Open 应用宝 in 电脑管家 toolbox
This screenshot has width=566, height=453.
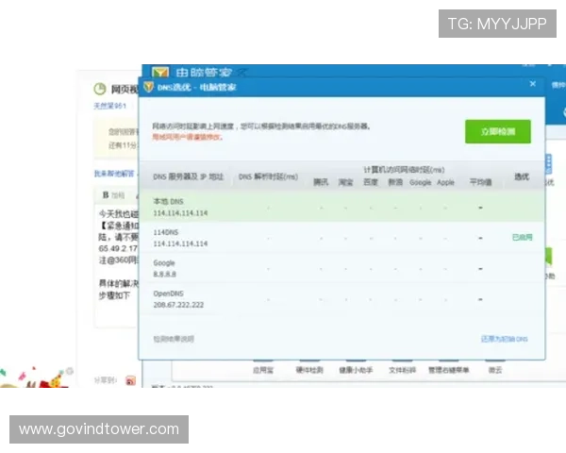click(263, 370)
